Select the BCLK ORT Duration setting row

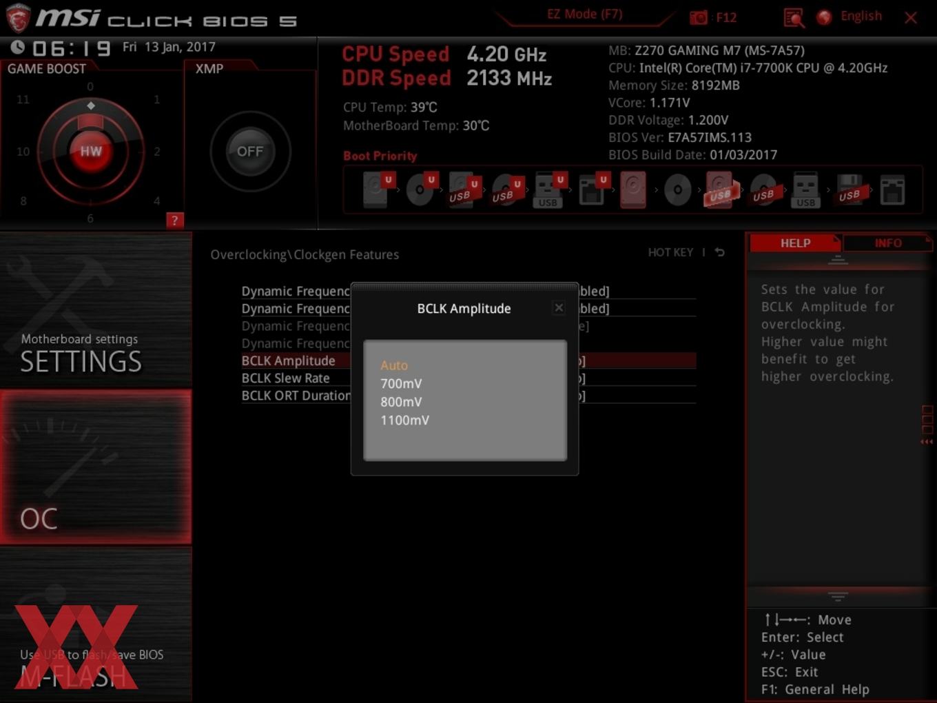click(468, 396)
